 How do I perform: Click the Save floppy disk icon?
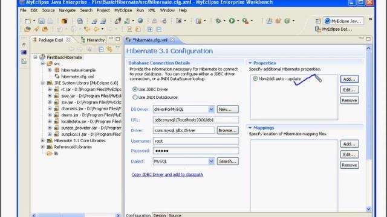[x=41, y=21]
